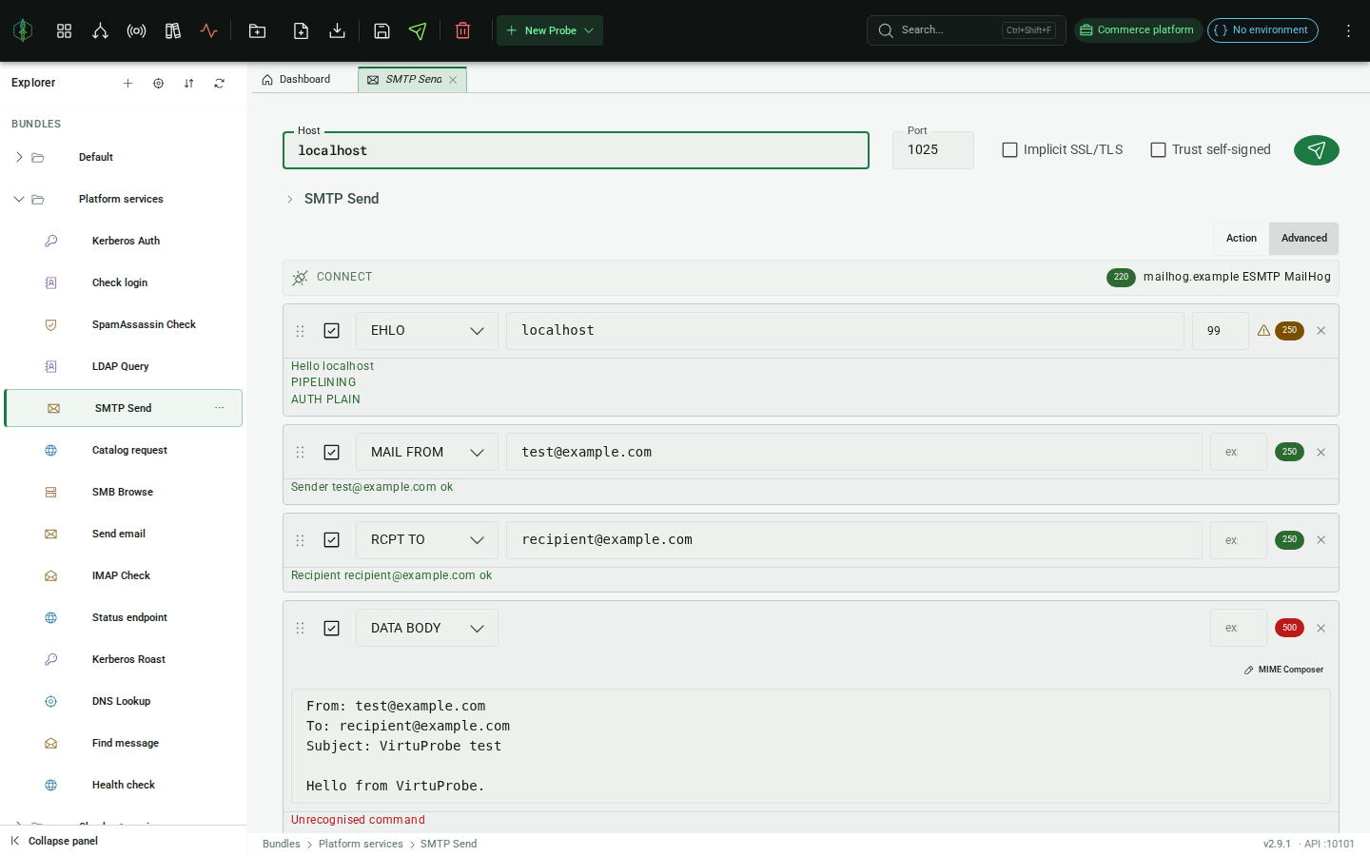Uncheck the RCPT TO step checkbox
The height and width of the screenshot is (856, 1370).
[331, 540]
